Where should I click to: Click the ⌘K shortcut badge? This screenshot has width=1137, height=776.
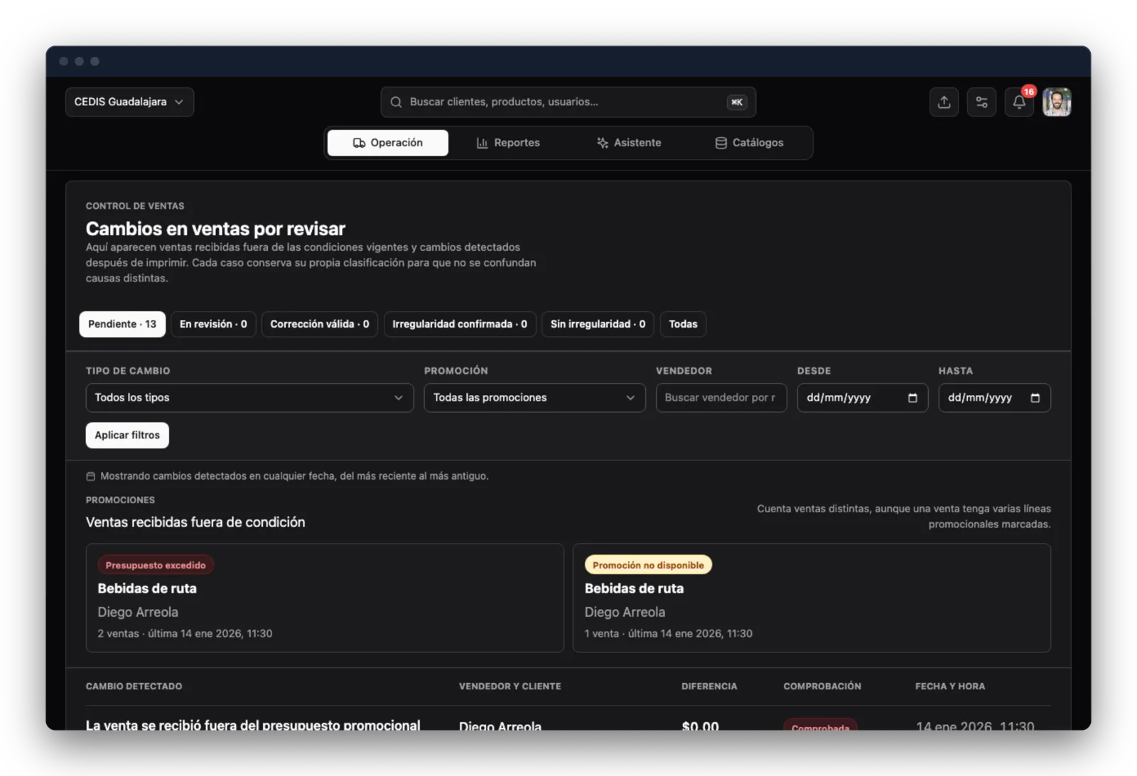tap(737, 102)
